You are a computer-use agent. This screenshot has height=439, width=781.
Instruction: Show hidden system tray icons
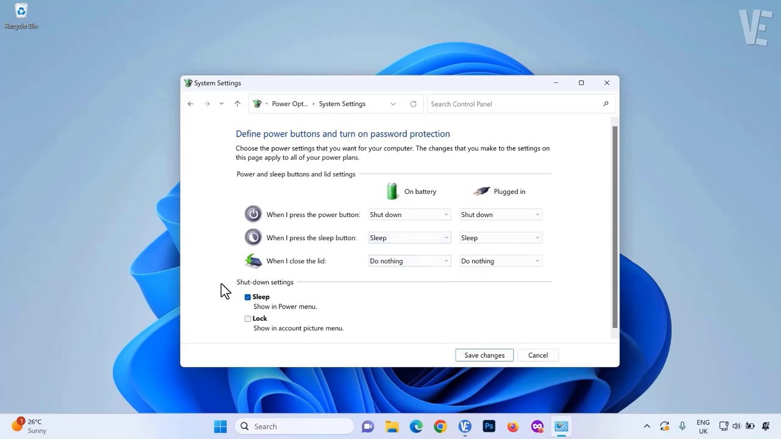[647, 426]
